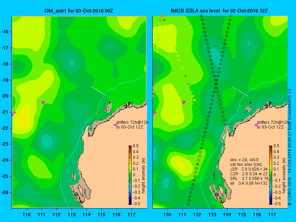Select latitude label -25 on the left axis
This screenshot has width=296, height=222.
(x=5, y=176)
